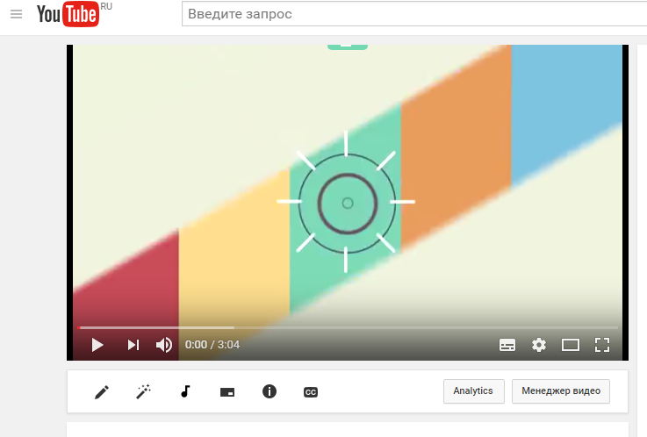This screenshot has width=647, height=437.
Task: Enter full screen mode
Action: click(x=602, y=345)
